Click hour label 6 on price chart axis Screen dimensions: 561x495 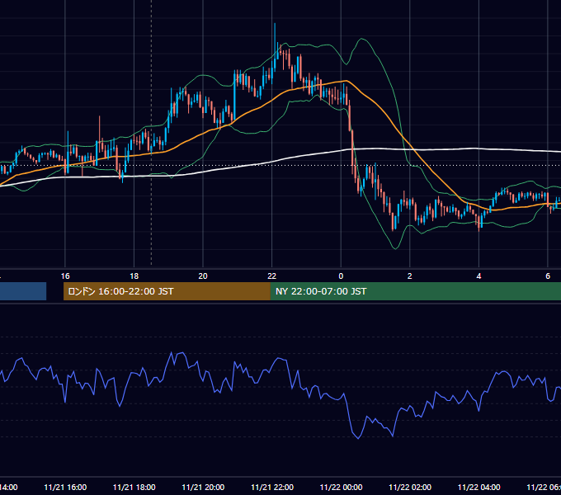(x=548, y=276)
